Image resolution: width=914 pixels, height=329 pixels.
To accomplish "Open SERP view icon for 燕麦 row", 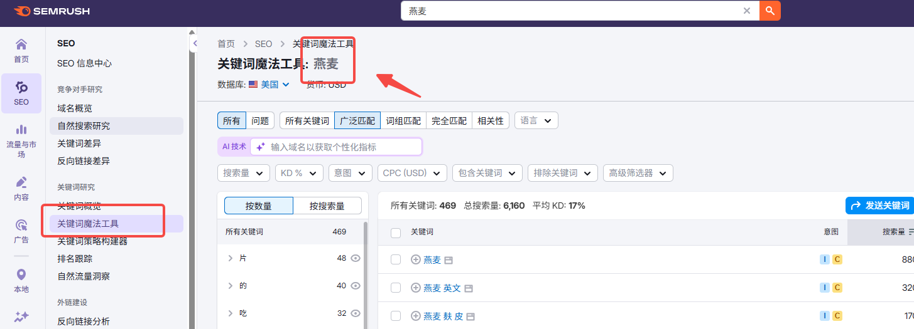I will point(449,260).
